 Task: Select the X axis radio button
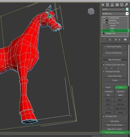pos(104,68)
